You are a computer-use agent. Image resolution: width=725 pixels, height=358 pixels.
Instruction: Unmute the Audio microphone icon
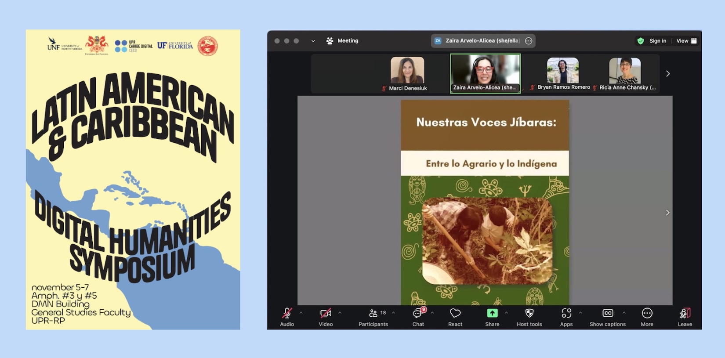coord(287,313)
